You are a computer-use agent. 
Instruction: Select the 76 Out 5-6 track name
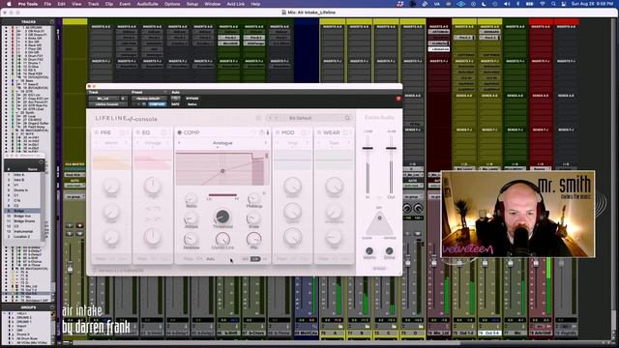(489, 333)
